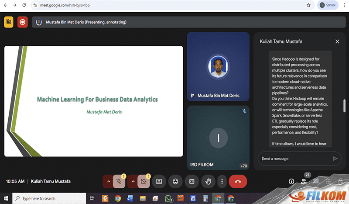Open more options three-dot menu
The image size is (349, 204).
point(222,181)
